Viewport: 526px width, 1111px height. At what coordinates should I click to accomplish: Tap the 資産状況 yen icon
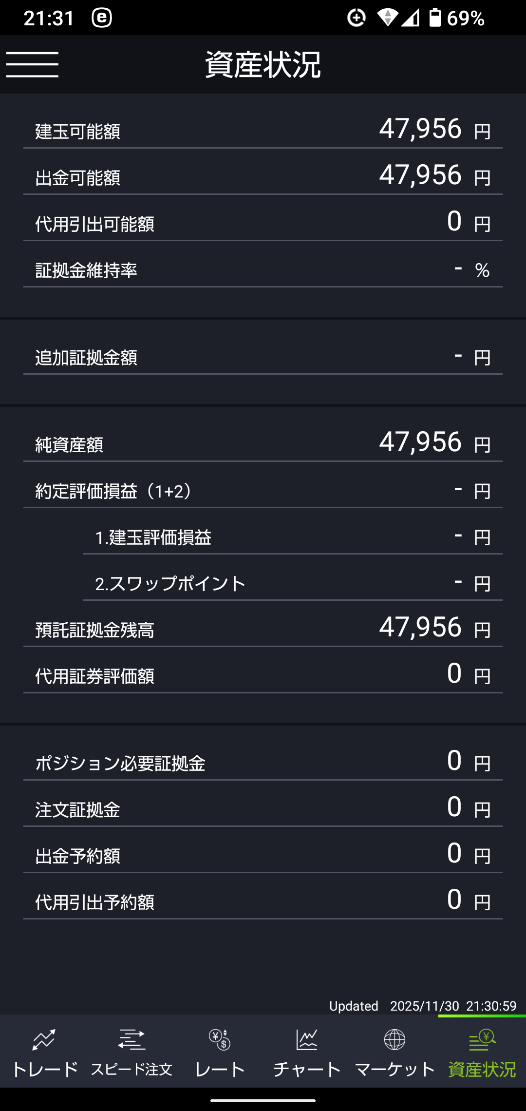pyautogui.click(x=482, y=1039)
